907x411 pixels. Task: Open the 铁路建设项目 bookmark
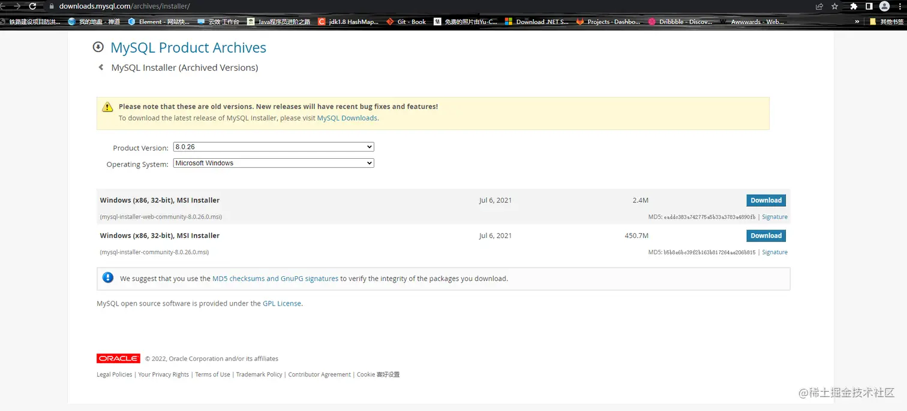pos(31,22)
